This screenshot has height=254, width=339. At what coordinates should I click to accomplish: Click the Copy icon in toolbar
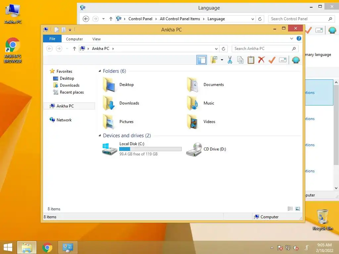click(x=240, y=60)
